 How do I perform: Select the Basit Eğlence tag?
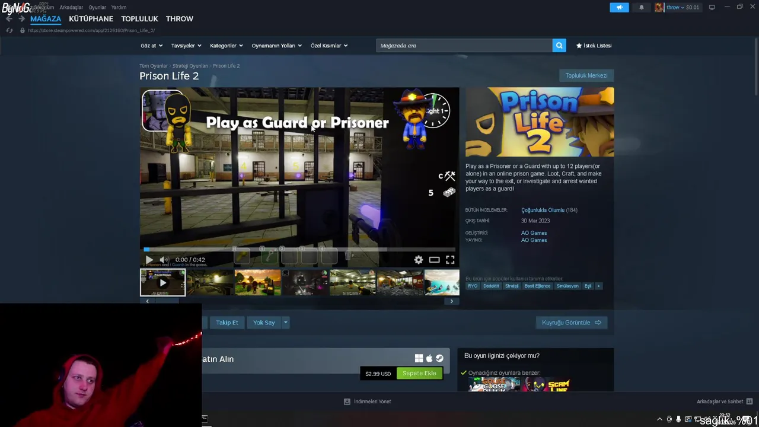(x=537, y=286)
